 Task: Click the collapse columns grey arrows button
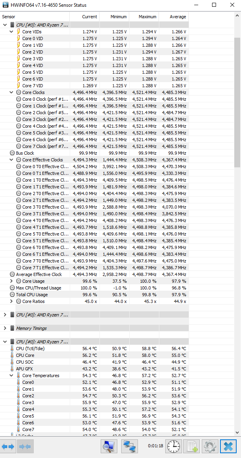[25, 447]
